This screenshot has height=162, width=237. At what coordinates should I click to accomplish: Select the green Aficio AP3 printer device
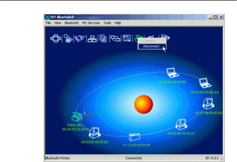pyautogui.click(x=77, y=117)
